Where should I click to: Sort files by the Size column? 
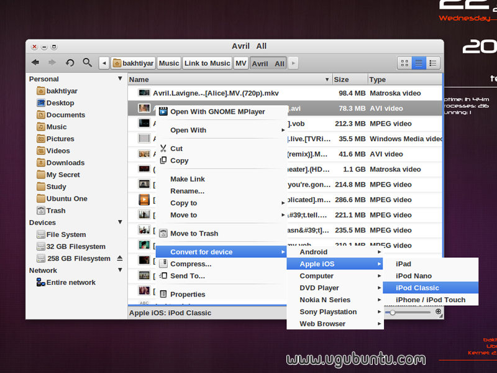(x=350, y=80)
